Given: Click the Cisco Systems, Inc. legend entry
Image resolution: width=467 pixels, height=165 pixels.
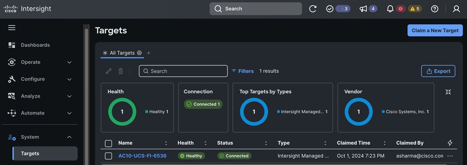Looking at the screenshot, I should pyautogui.click(x=405, y=111).
